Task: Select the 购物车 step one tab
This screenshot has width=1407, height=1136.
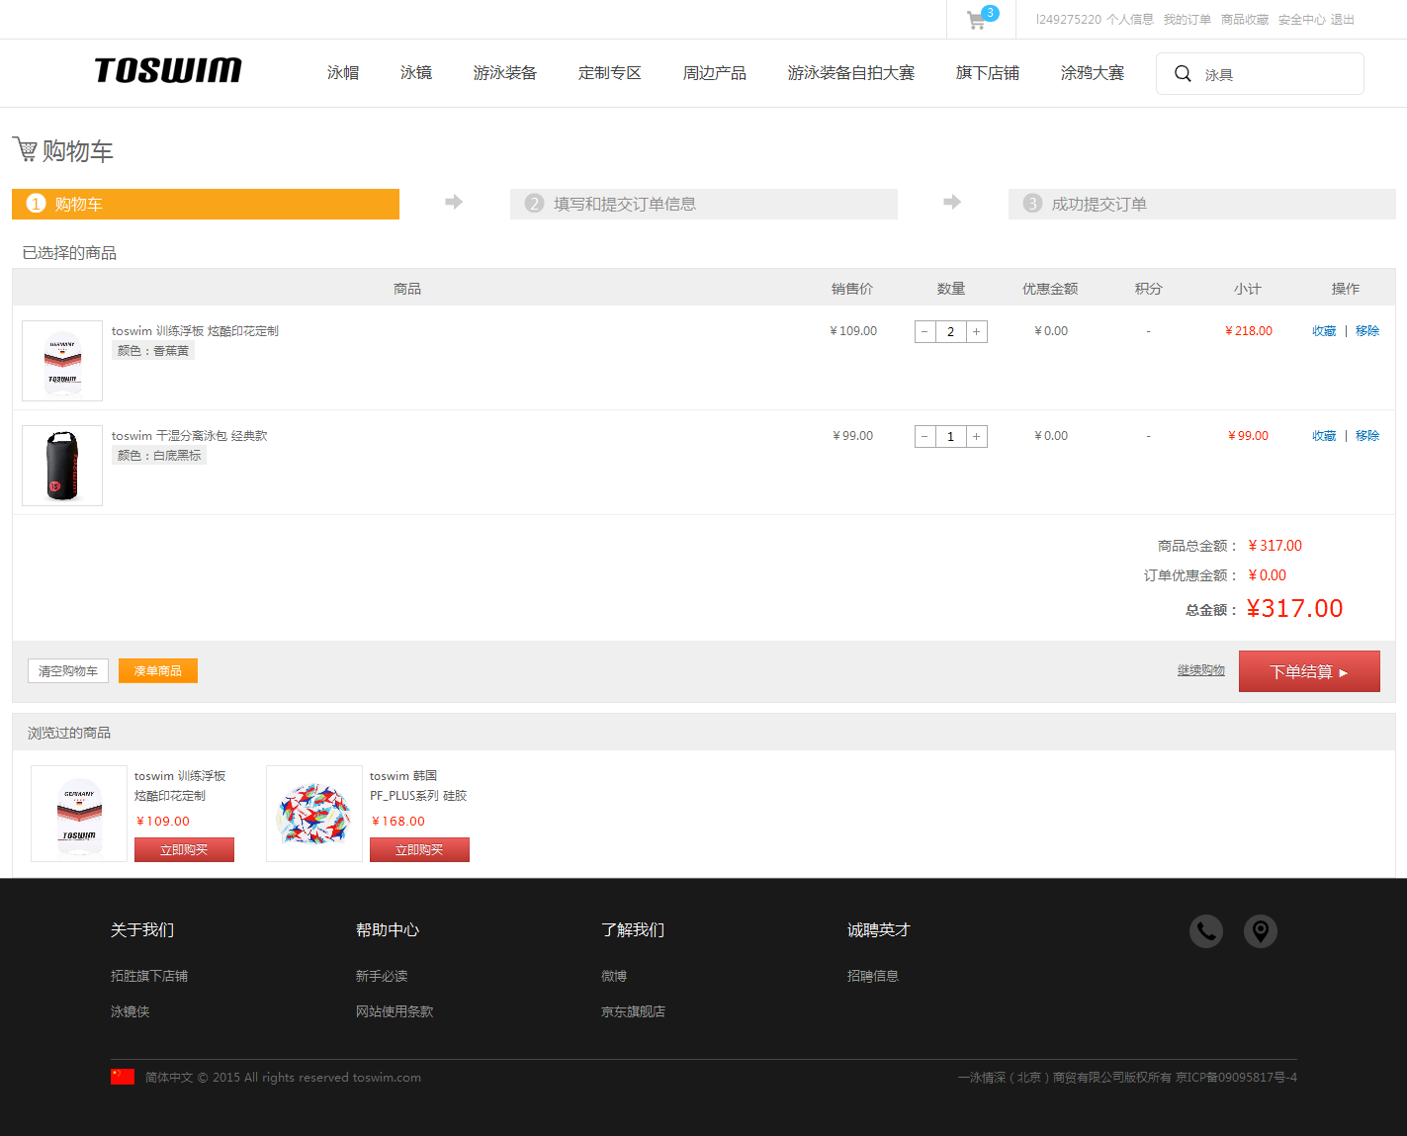Action: [206, 204]
